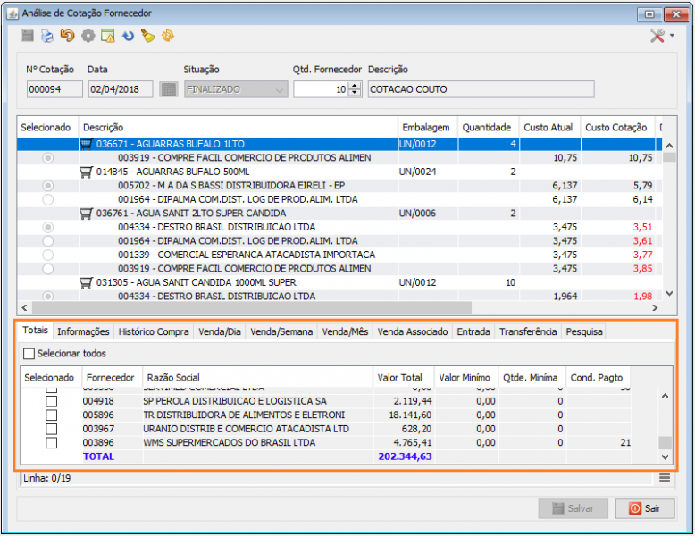
Task: Click the Valor Total column header
Action: point(404,378)
